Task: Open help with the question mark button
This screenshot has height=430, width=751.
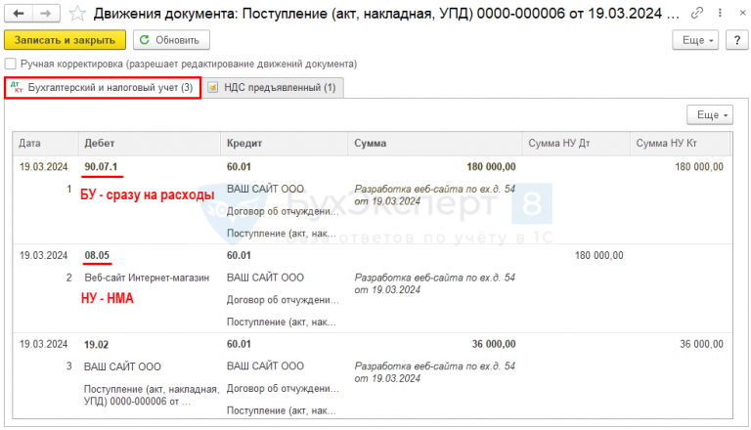Action: click(x=736, y=40)
